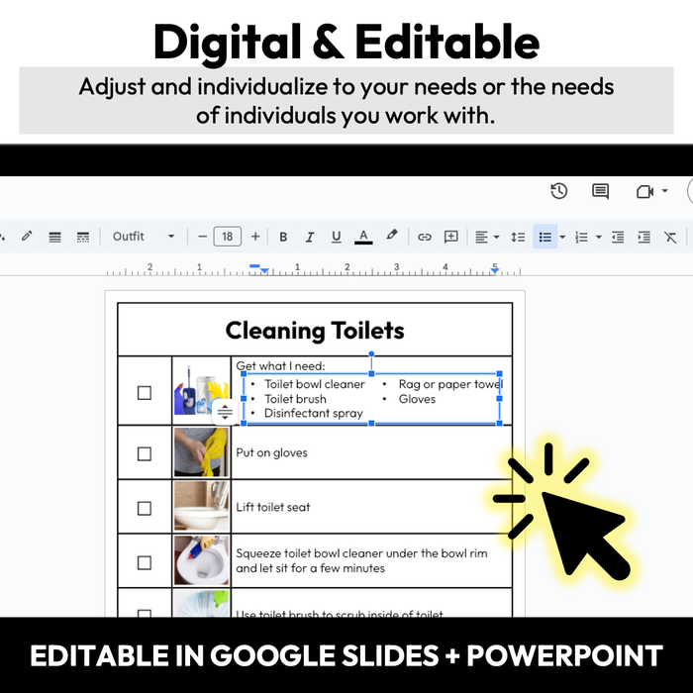Open the bulleted list options arrow
693x693 pixels.
tap(562, 237)
